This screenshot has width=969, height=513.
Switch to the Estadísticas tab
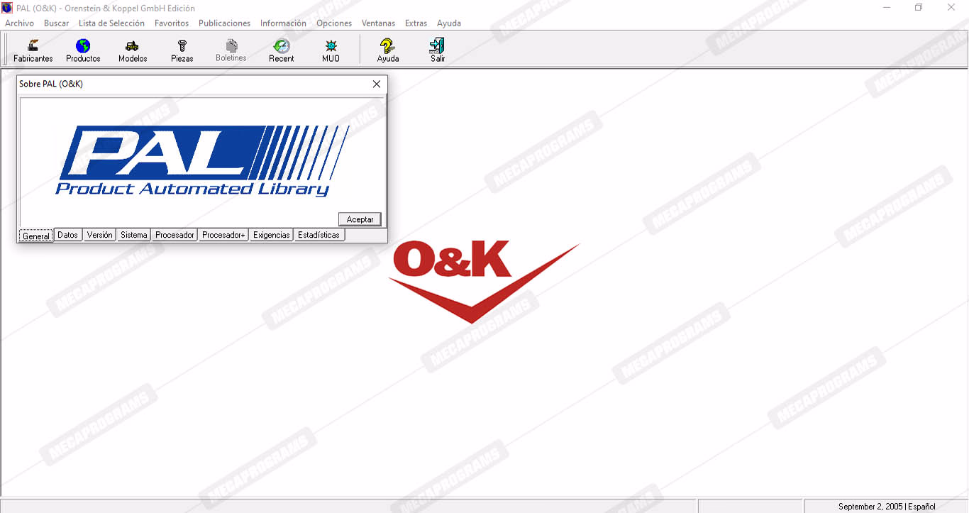(319, 235)
